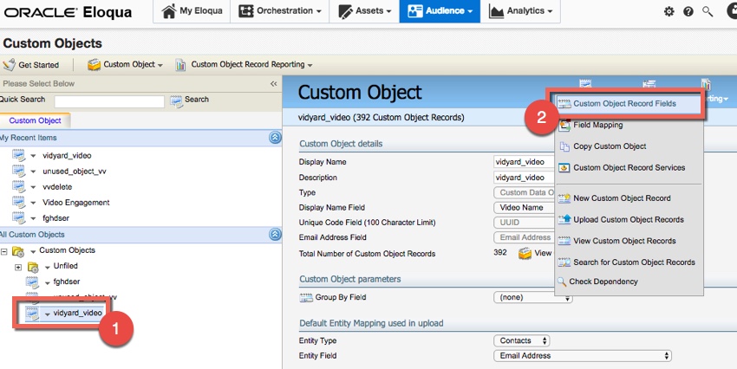
Task: Choose Upload Custom Object Records
Action: pos(629,220)
